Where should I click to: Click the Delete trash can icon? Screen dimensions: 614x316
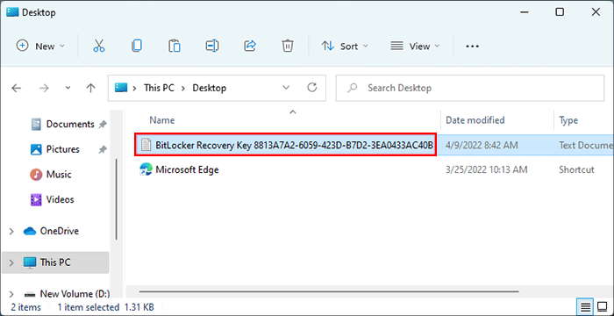(288, 46)
